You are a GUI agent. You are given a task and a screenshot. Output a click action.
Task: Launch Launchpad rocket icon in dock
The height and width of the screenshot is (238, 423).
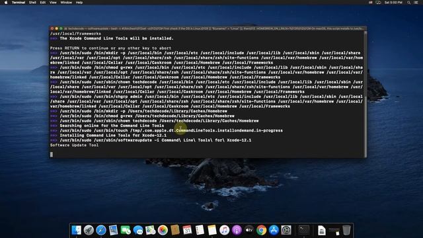[89, 230]
